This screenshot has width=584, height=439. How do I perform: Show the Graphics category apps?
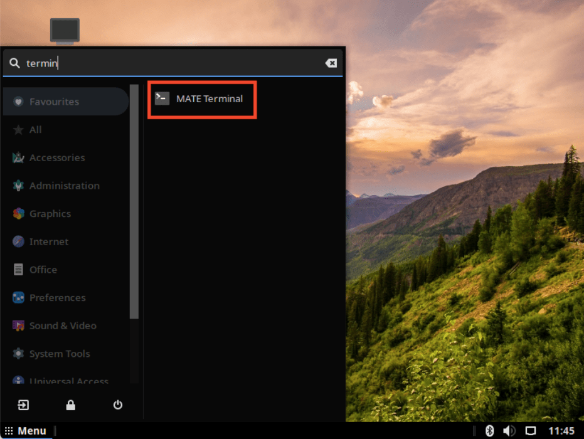coord(50,214)
